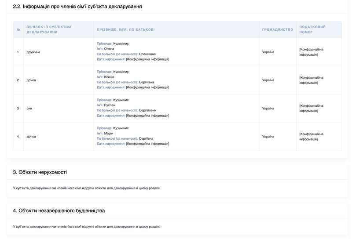Click the no-objects notice under section 3
The image size is (352, 239).
87,188
